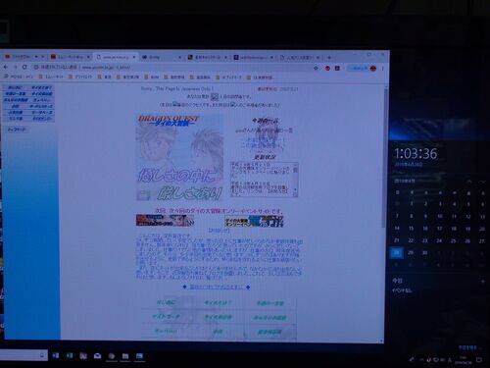Click the centered diamond-marked link below the text

click(216, 287)
